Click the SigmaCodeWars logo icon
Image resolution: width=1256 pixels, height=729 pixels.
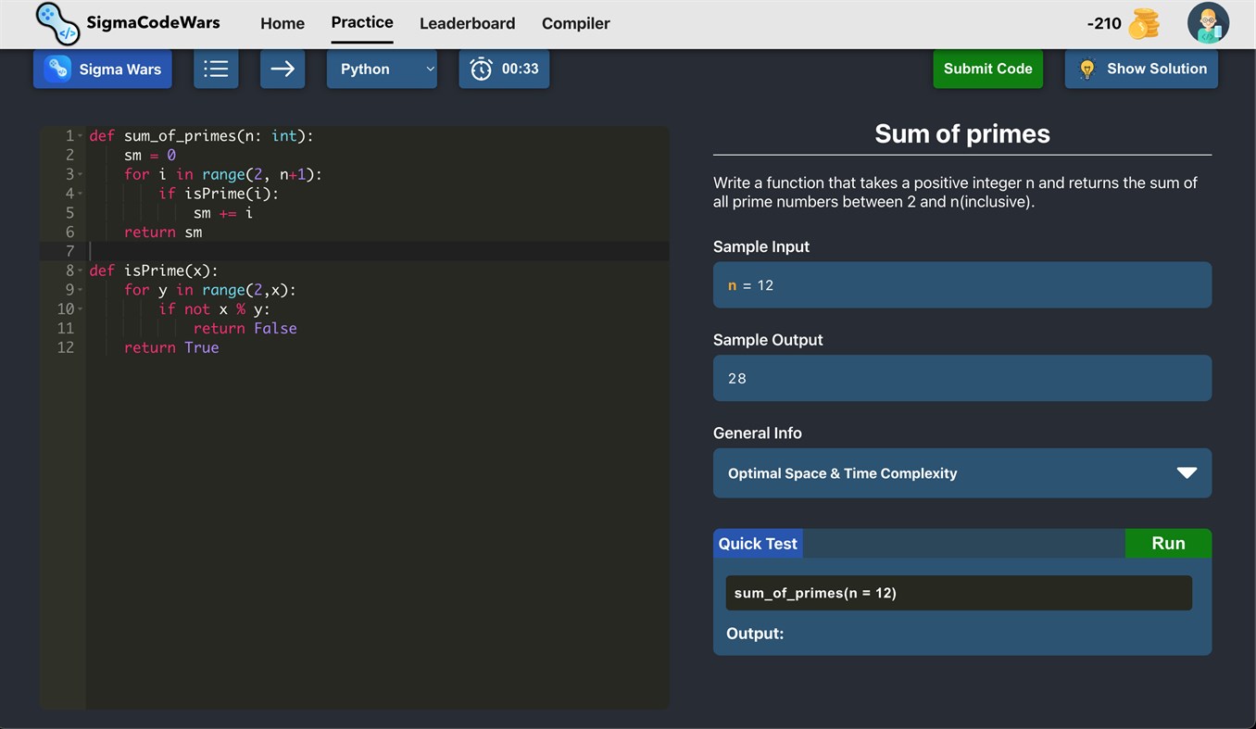point(56,23)
